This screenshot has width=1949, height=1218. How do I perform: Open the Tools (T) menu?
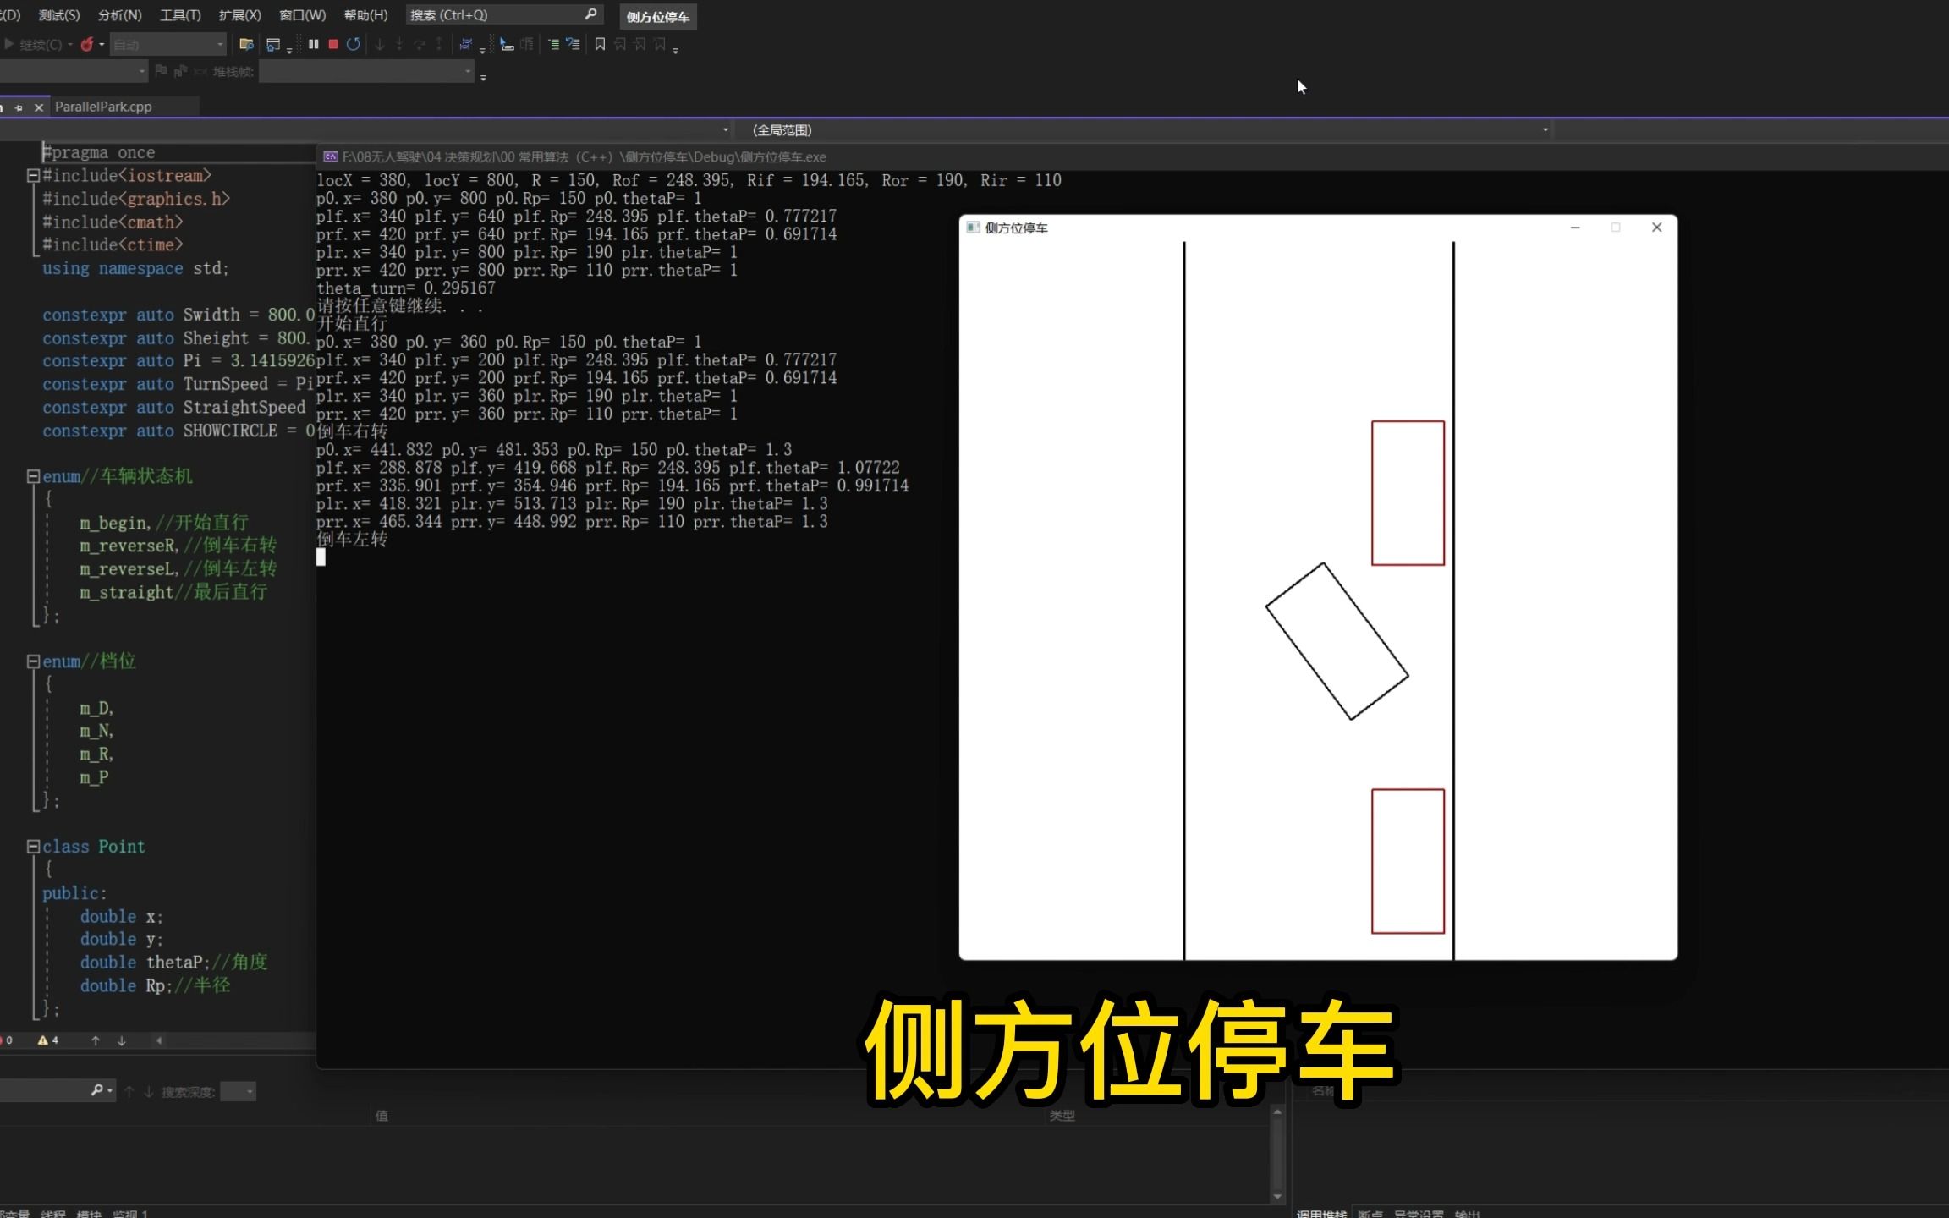pos(180,15)
